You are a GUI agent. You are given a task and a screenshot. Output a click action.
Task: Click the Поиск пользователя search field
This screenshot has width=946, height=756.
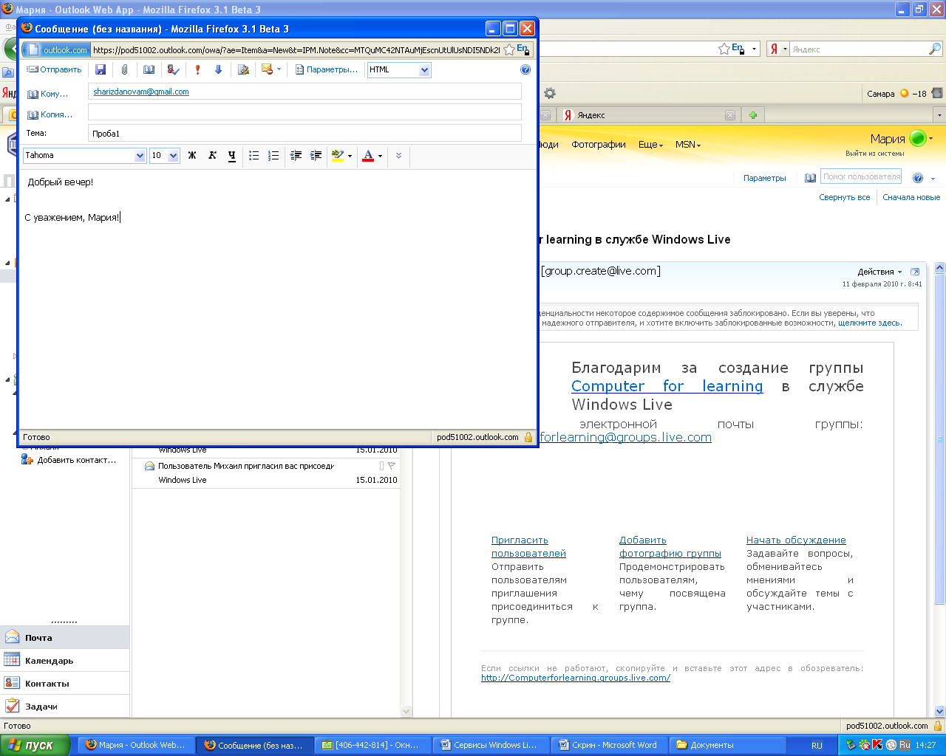[x=861, y=176]
